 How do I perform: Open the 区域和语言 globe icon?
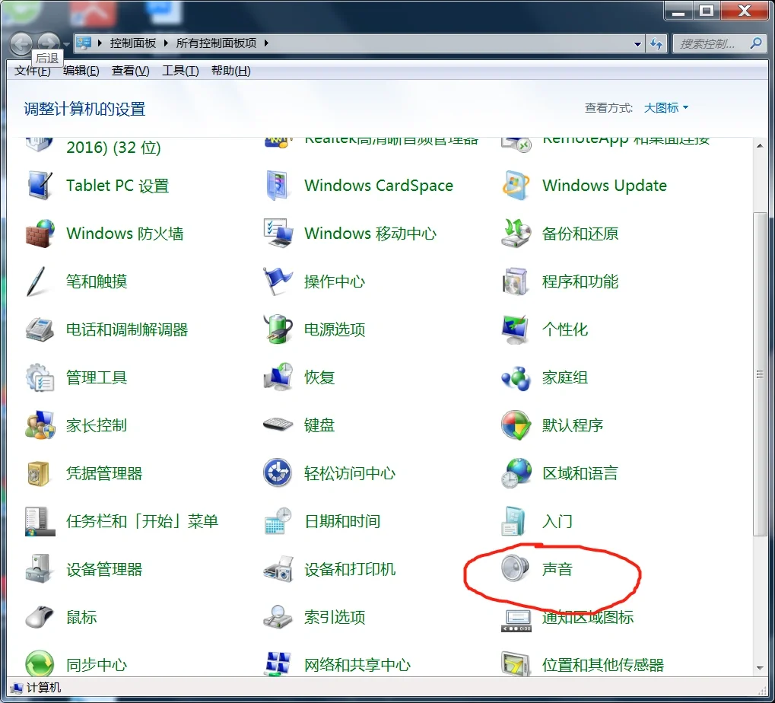click(516, 473)
